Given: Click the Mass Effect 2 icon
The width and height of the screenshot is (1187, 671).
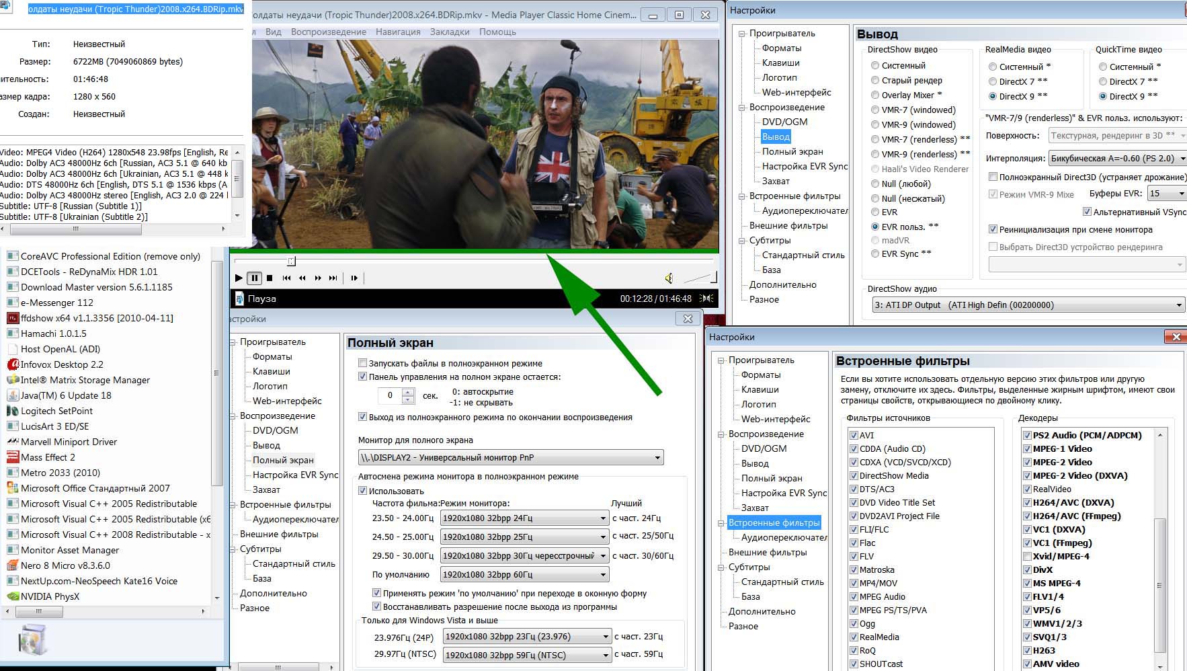Looking at the screenshot, I should [12, 457].
